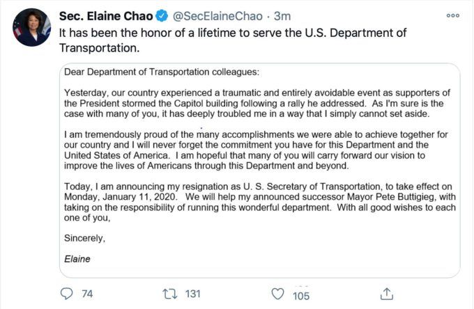
Task: Click the retweet count 131
Action: pyautogui.click(x=192, y=294)
